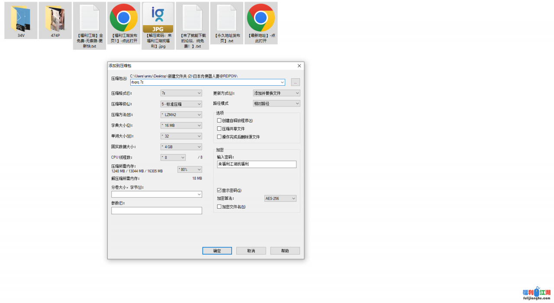Click the 帮助 button
This screenshot has width=554, height=303.
[285, 251]
